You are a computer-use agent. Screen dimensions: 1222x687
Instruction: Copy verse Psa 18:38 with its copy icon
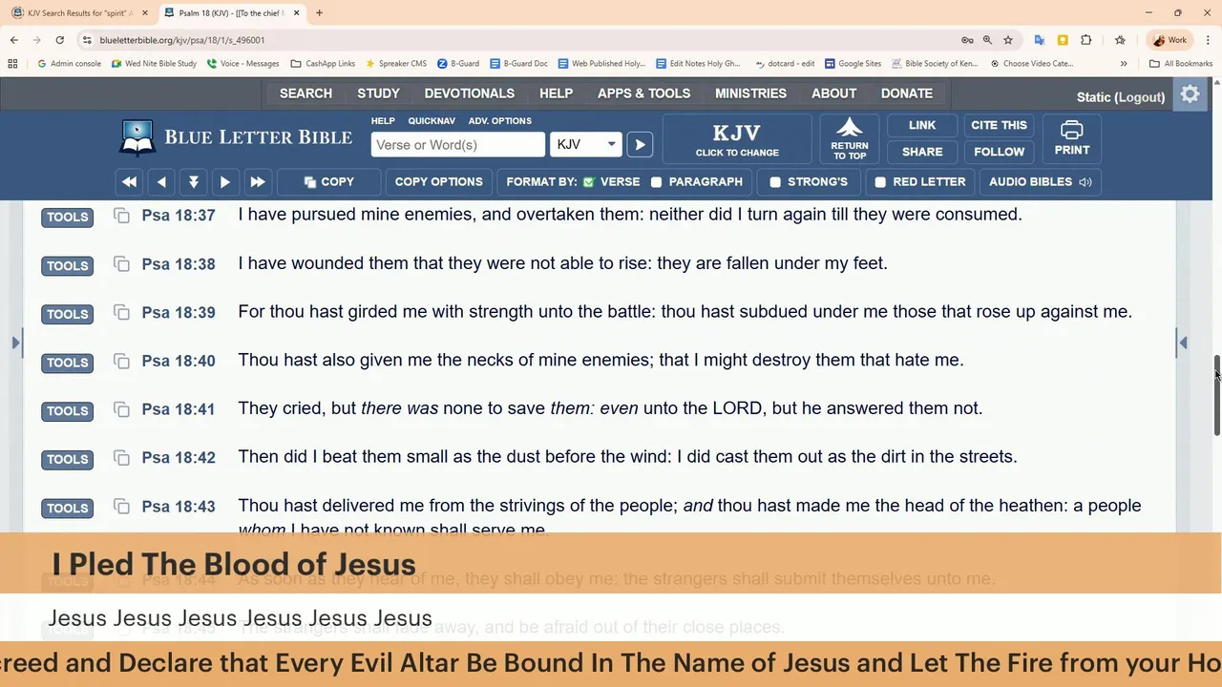click(121, 263)
